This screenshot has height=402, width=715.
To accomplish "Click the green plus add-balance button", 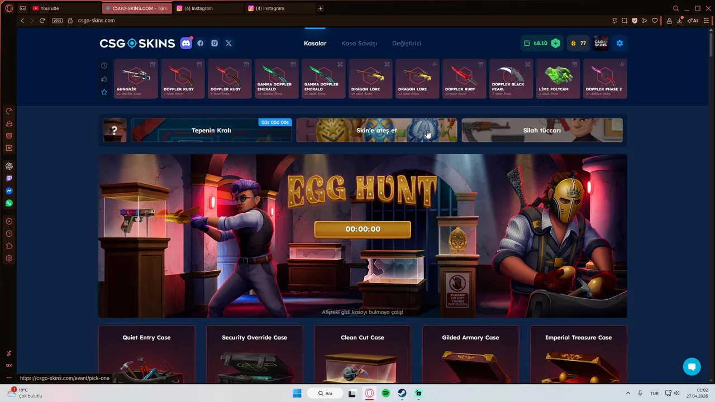I will [555, 43].
